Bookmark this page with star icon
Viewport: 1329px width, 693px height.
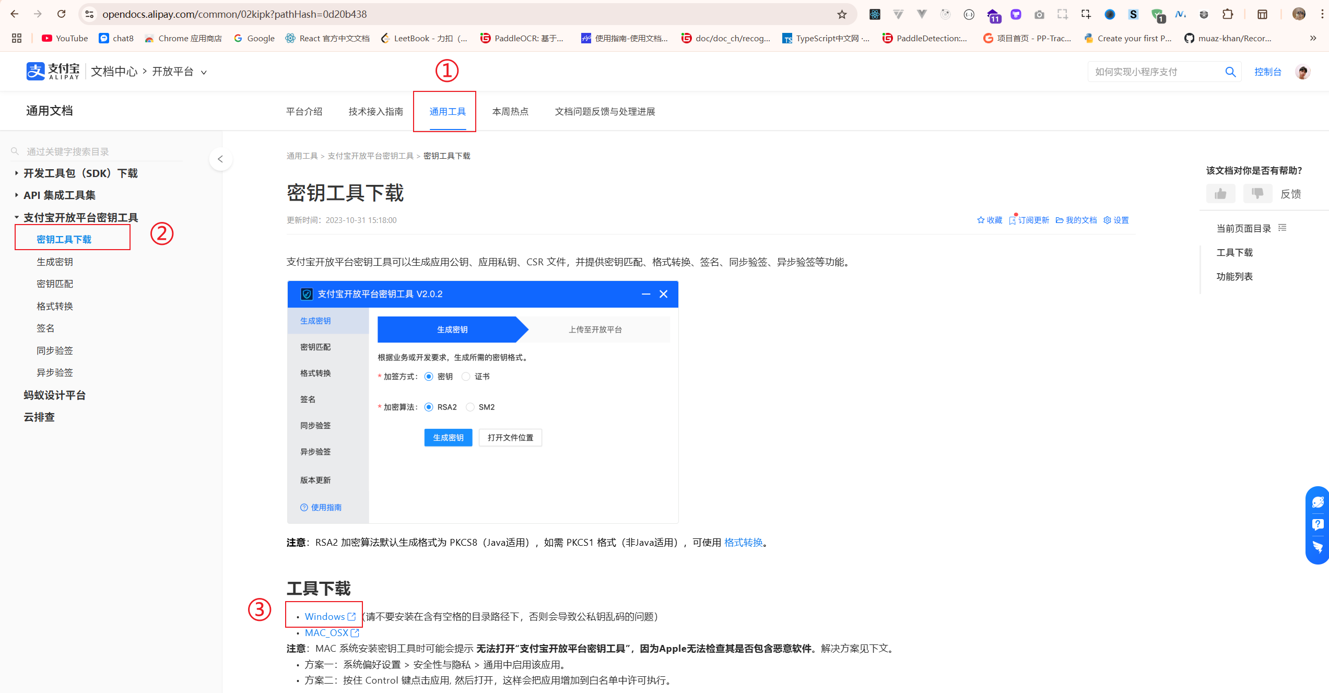[x=842, y=14]
